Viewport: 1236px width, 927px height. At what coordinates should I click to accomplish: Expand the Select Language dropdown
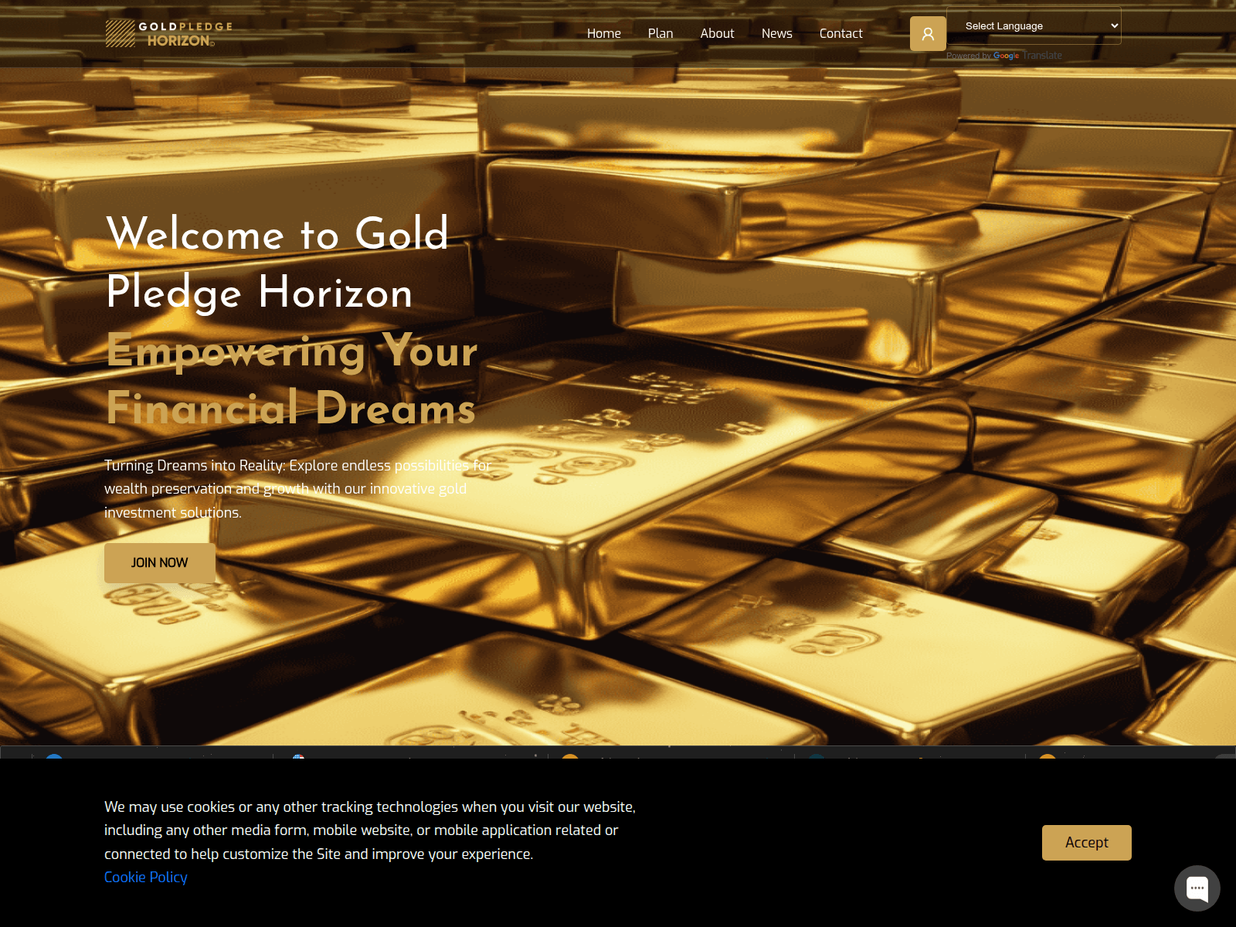click(x=1034, y=25)
